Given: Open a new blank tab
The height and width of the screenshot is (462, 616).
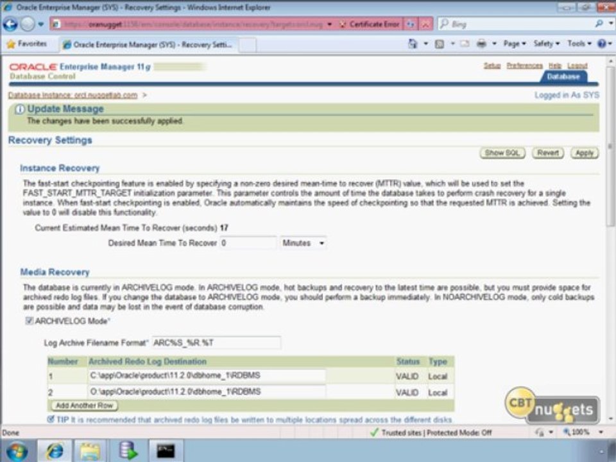Looking at the screenshot, I should pos(248,45).
